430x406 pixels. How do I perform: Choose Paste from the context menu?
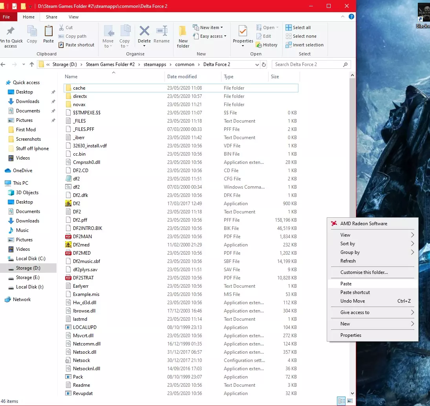tap(346, 284)
